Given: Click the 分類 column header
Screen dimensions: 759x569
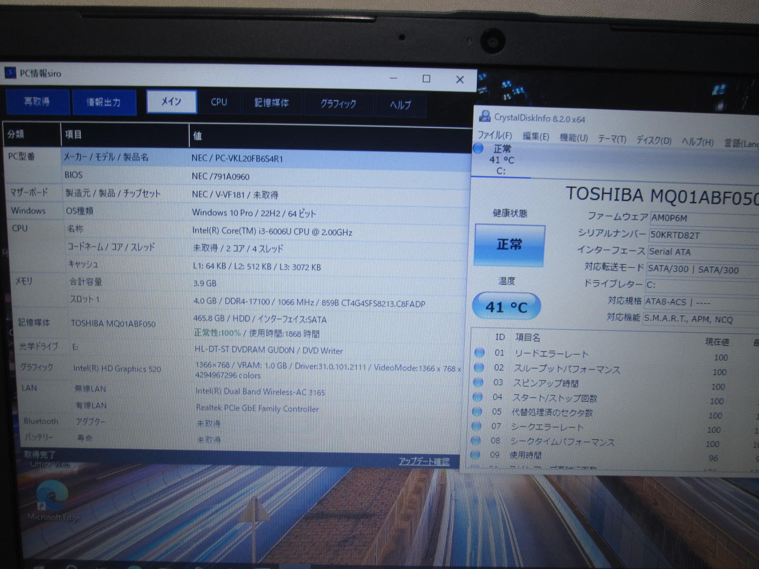Looking at the screenshot, I should click(32, 134).
